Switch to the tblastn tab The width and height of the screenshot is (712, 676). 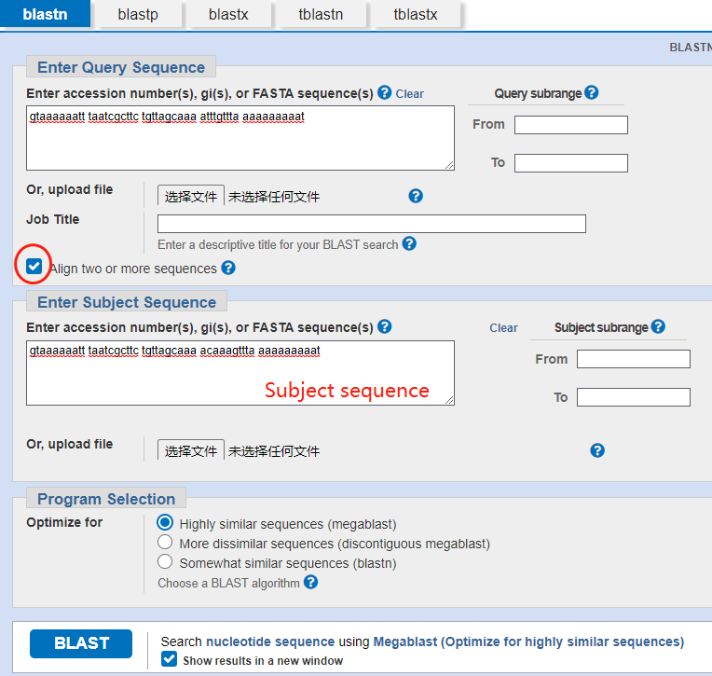(x=321, y=14)
